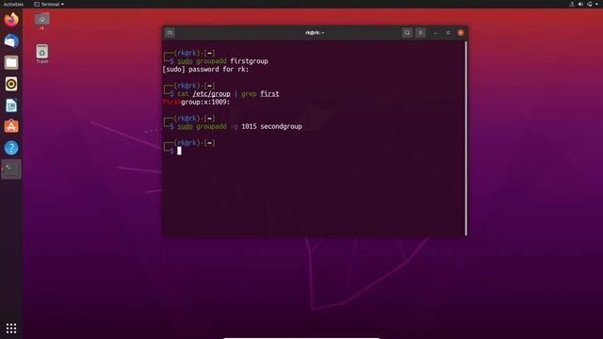Viewport: 603px width, 339px height.
Task: Maximize the terminal window
Action: pos(448,33)
